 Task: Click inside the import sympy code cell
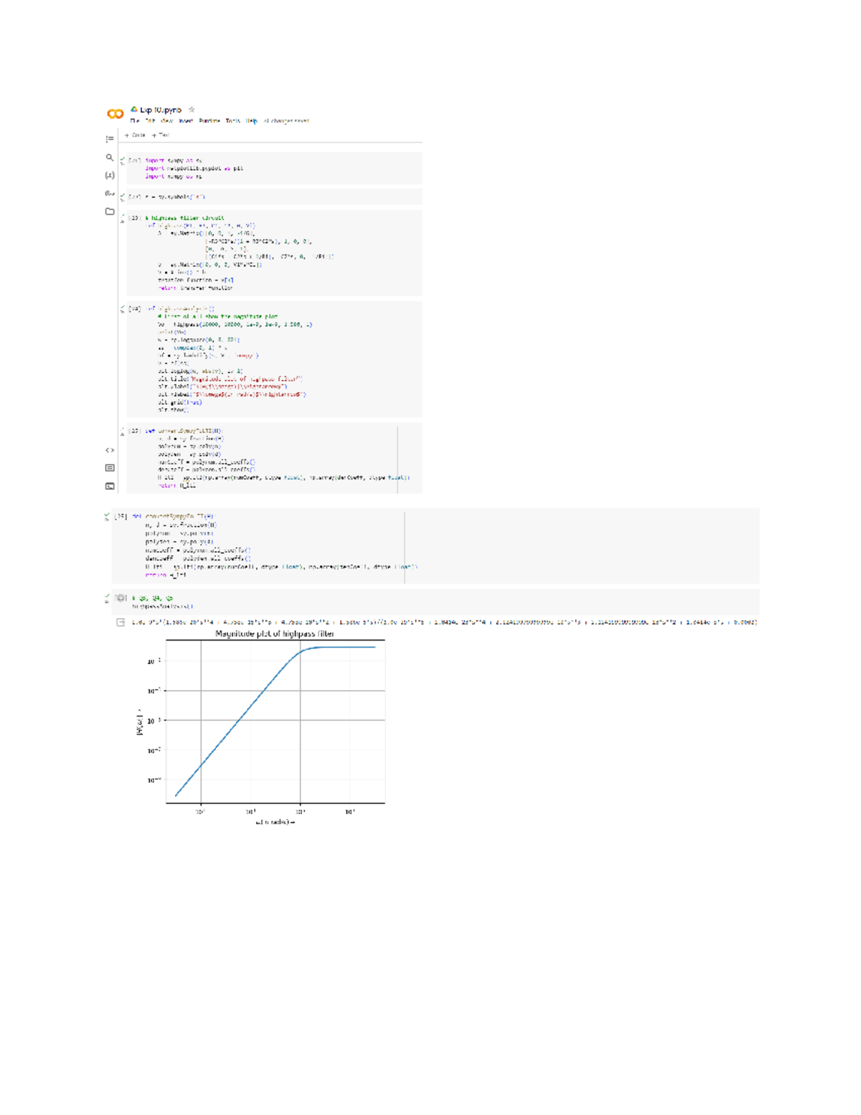[274, 169]
